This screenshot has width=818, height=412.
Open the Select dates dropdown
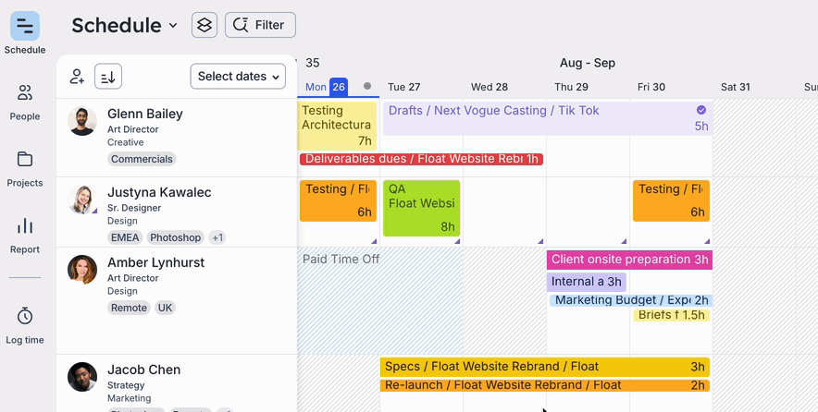click(239, 77)
